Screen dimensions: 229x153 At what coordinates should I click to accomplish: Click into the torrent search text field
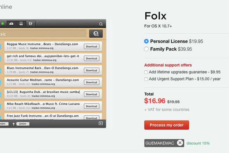[43, 34]
